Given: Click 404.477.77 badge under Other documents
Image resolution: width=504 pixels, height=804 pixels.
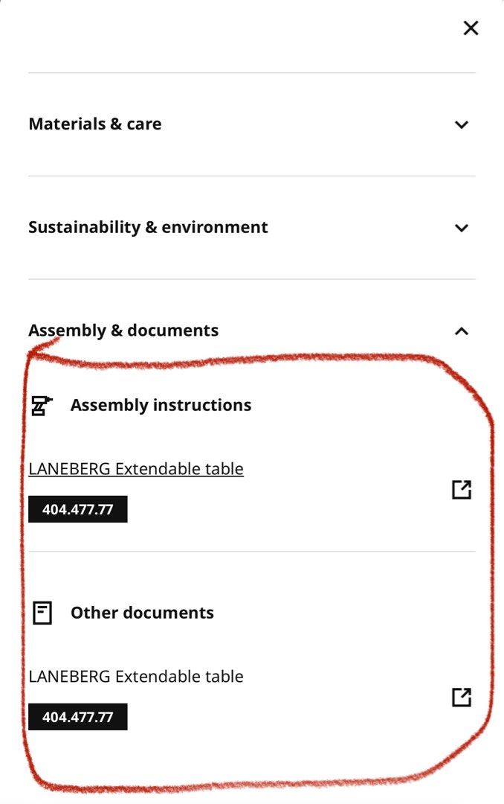Looking at the screenshot, I should [x=78, y=718].
